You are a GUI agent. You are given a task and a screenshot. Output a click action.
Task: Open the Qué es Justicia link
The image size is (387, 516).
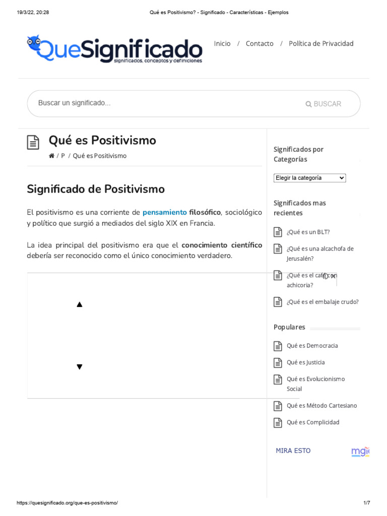click(306, 363)
